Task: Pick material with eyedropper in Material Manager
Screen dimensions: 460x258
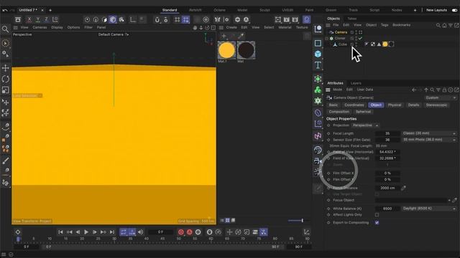Action: point(241,36)
